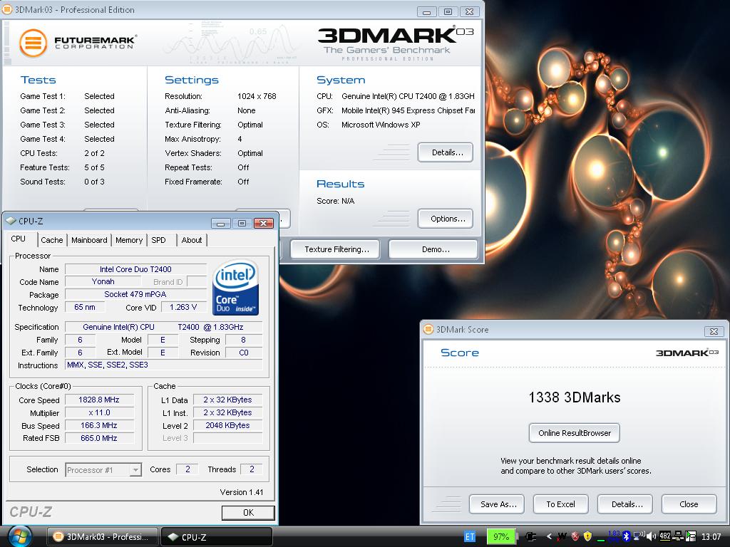The image size is (730, 547).
Task: Open System Details in 3DMark03
Action: 446,152
